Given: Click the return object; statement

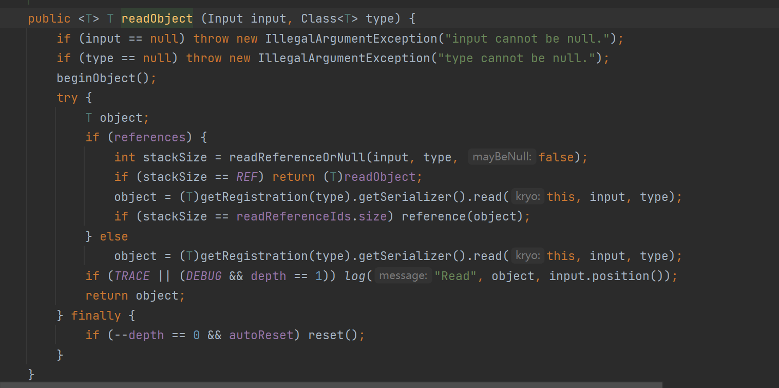Looking at the screenshot, I should (135, 295).
